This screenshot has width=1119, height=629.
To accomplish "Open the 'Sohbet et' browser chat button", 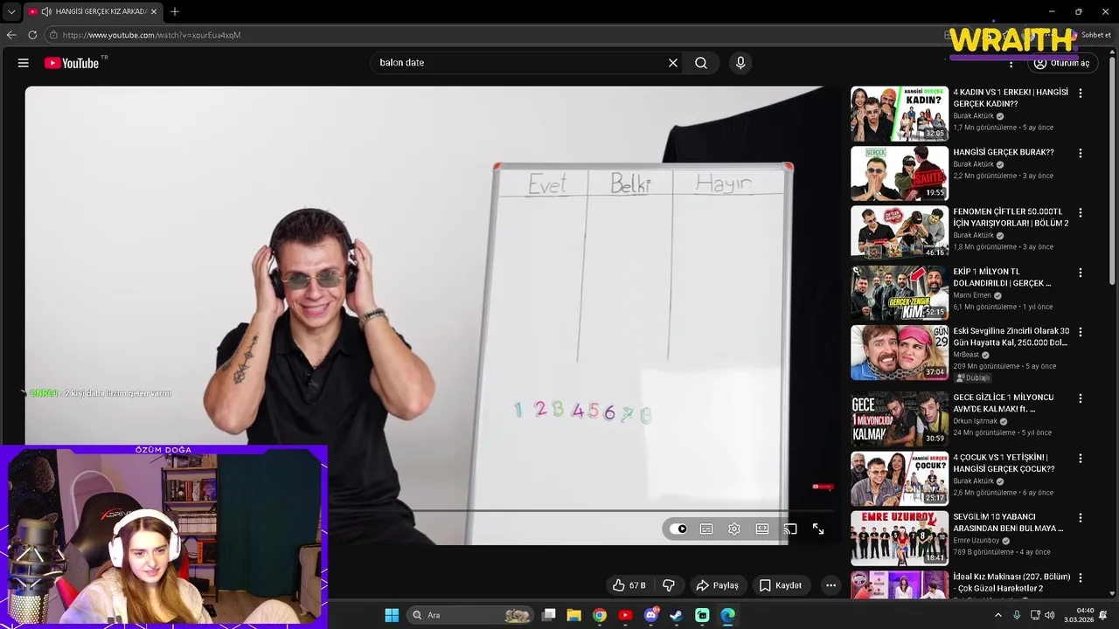I will [1091, 35].
